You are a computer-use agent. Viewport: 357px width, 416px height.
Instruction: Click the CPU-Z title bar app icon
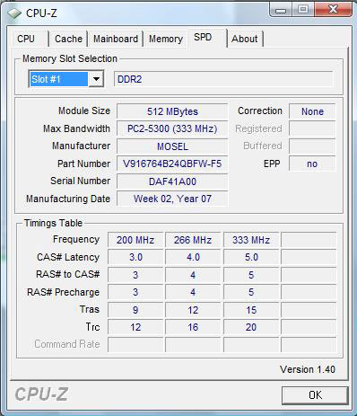13,13
